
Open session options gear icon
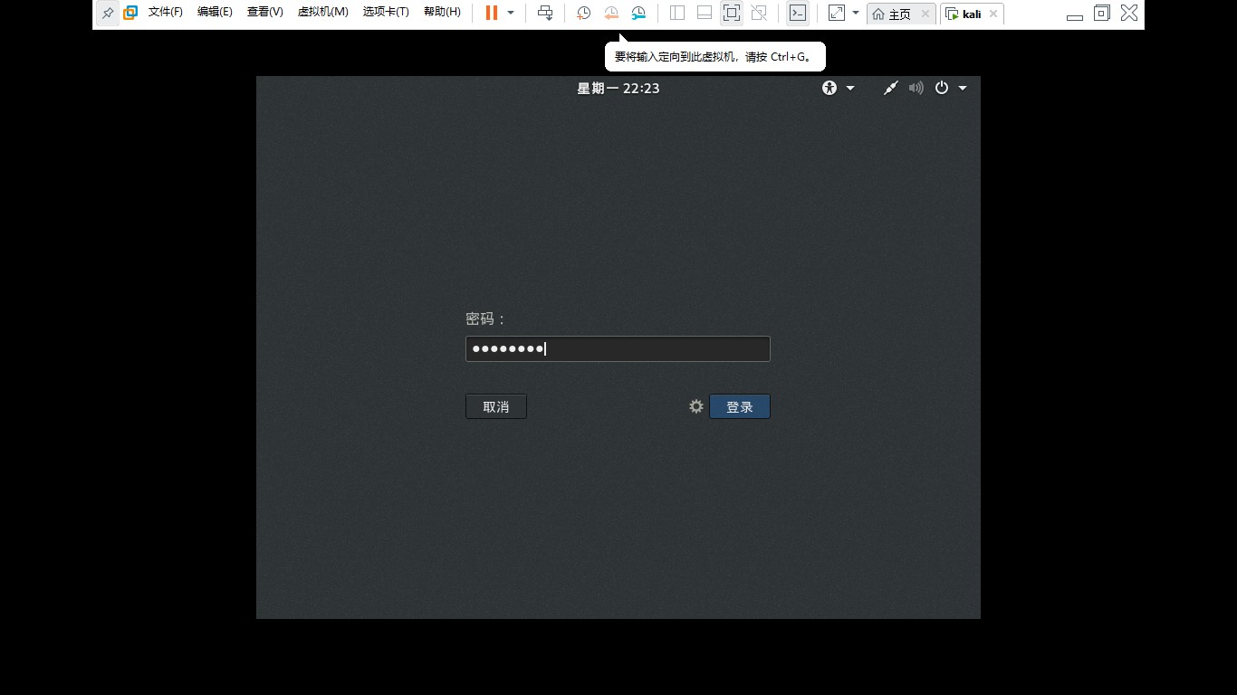pyautogui.click(x=696, y=406)
